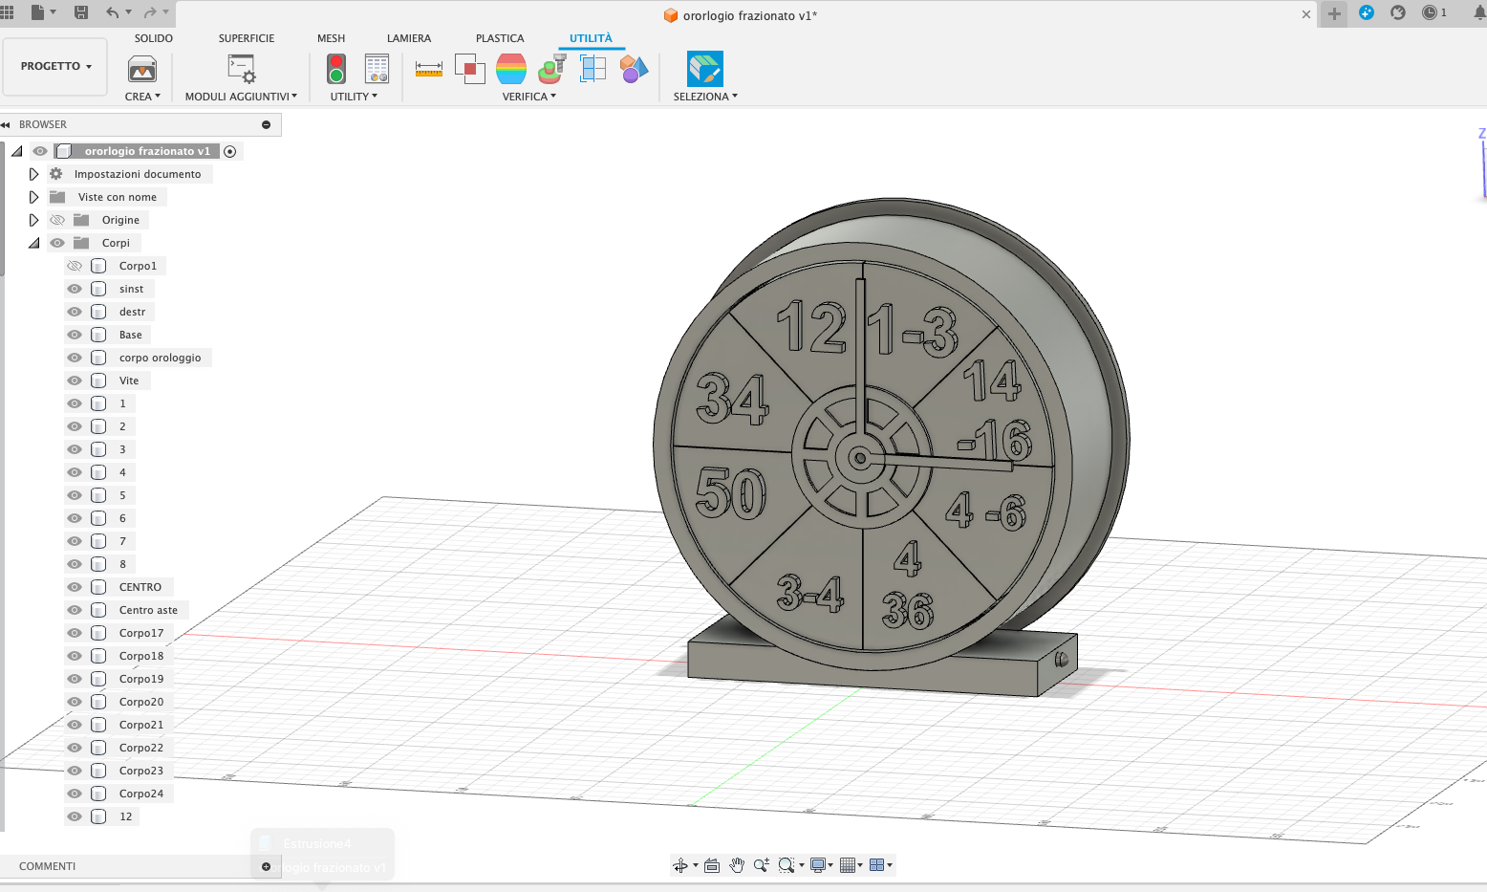The height and width of the screenshot is (892, 1487).
Task: Click the Measure tool ruler icon
Action: (429, 69)
